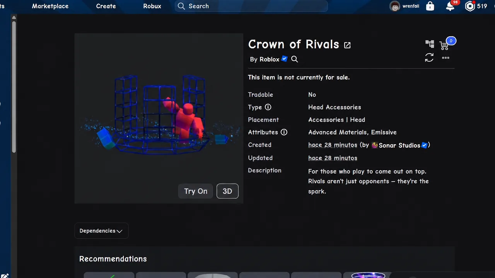
Task: Click the asset hierarchy icon near cart
Action: [430, 44]
